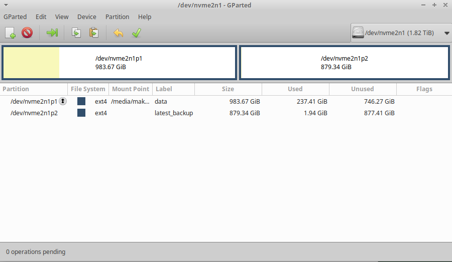Screen dimensions: 452x262
Task: Click the Undo last operation arrow
Action: point(118,33)
